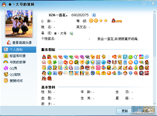
Task: Open the envelope mail service icon
Action: point(60,62)
